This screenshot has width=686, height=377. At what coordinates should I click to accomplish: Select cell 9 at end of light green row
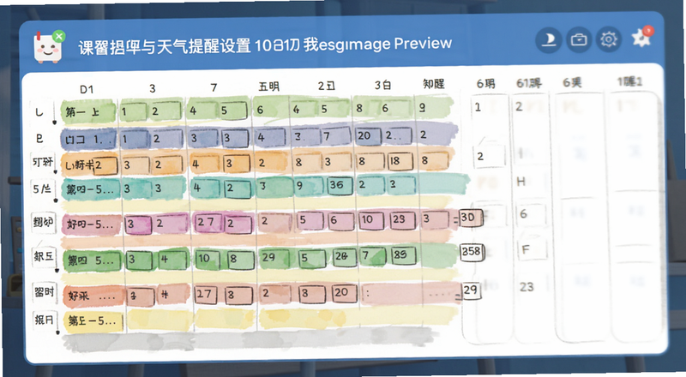[x=422, y=108]
